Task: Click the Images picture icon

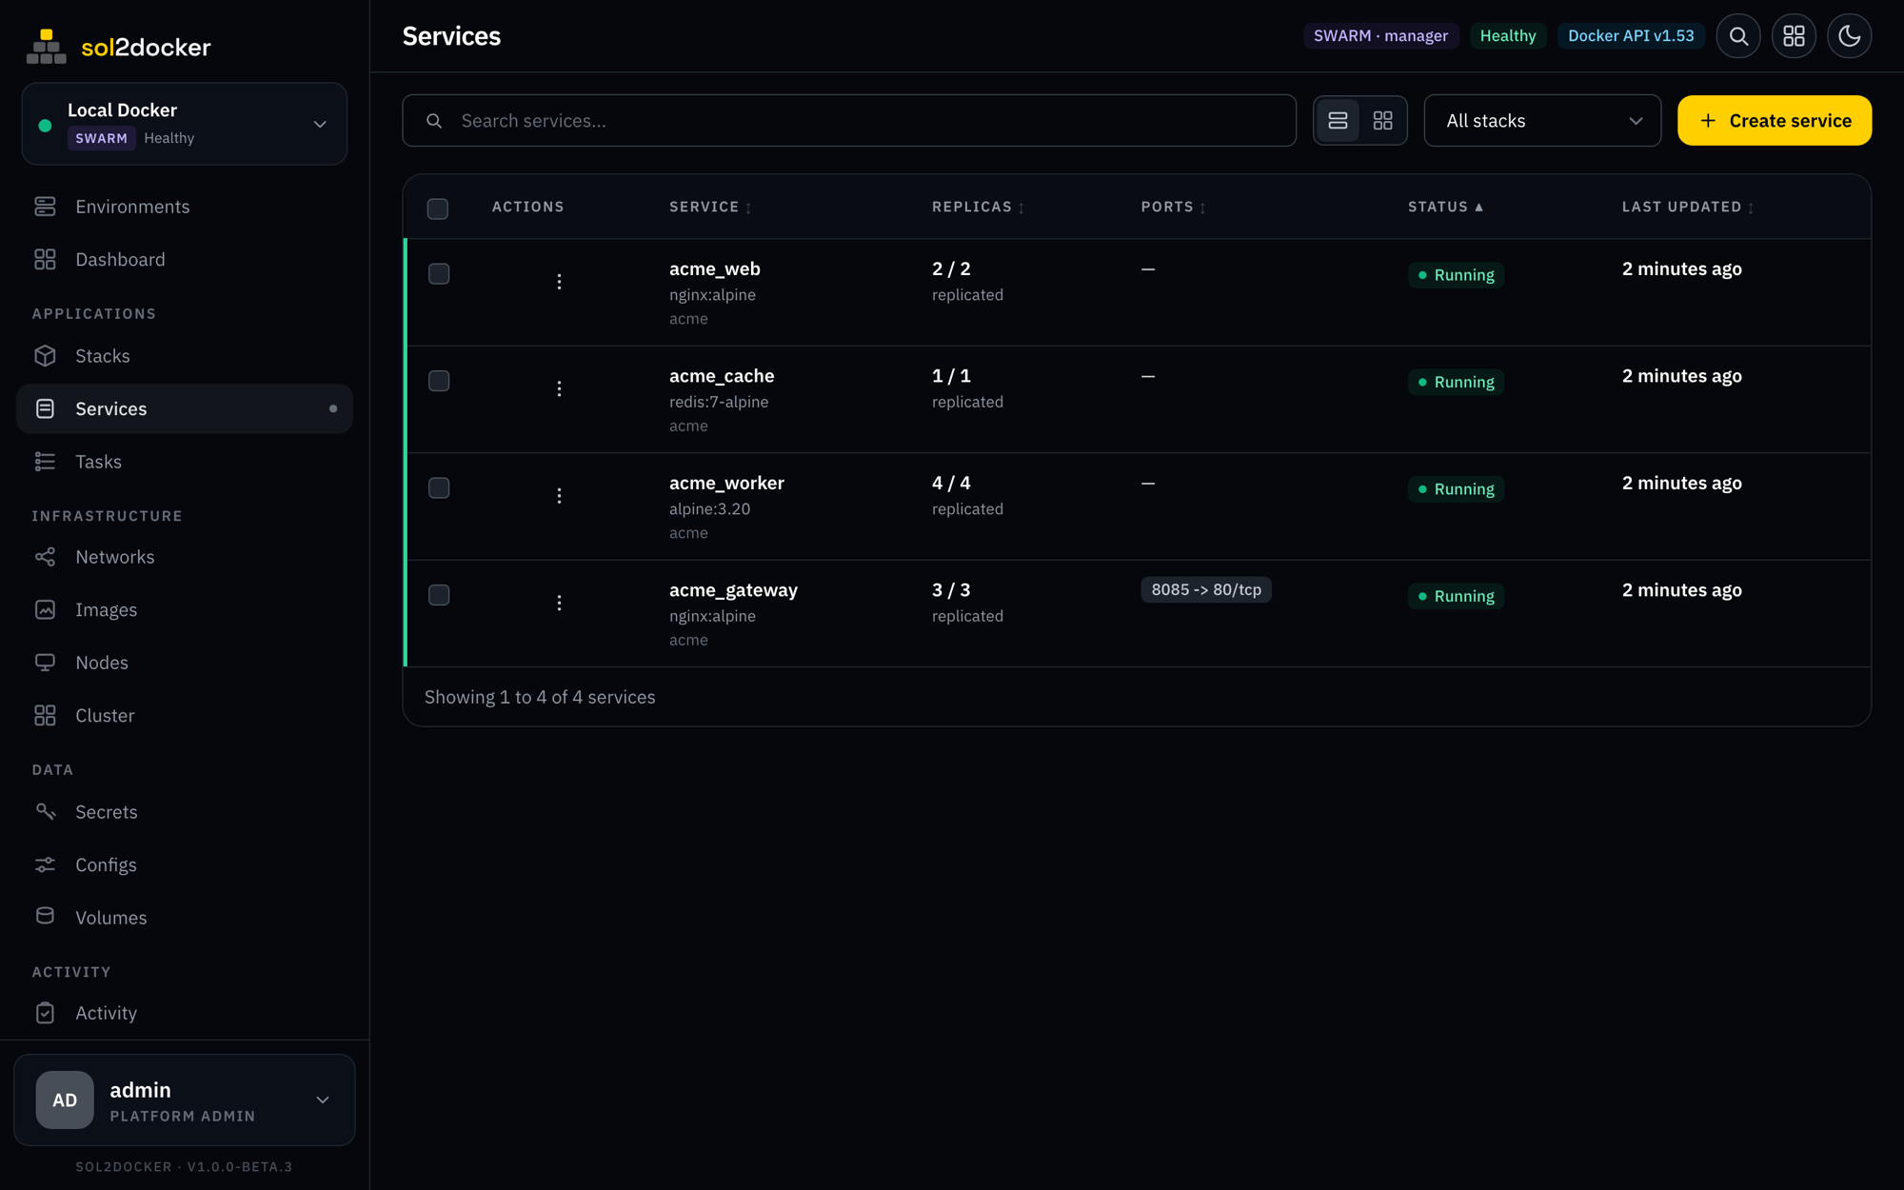Action: [45, 609]
